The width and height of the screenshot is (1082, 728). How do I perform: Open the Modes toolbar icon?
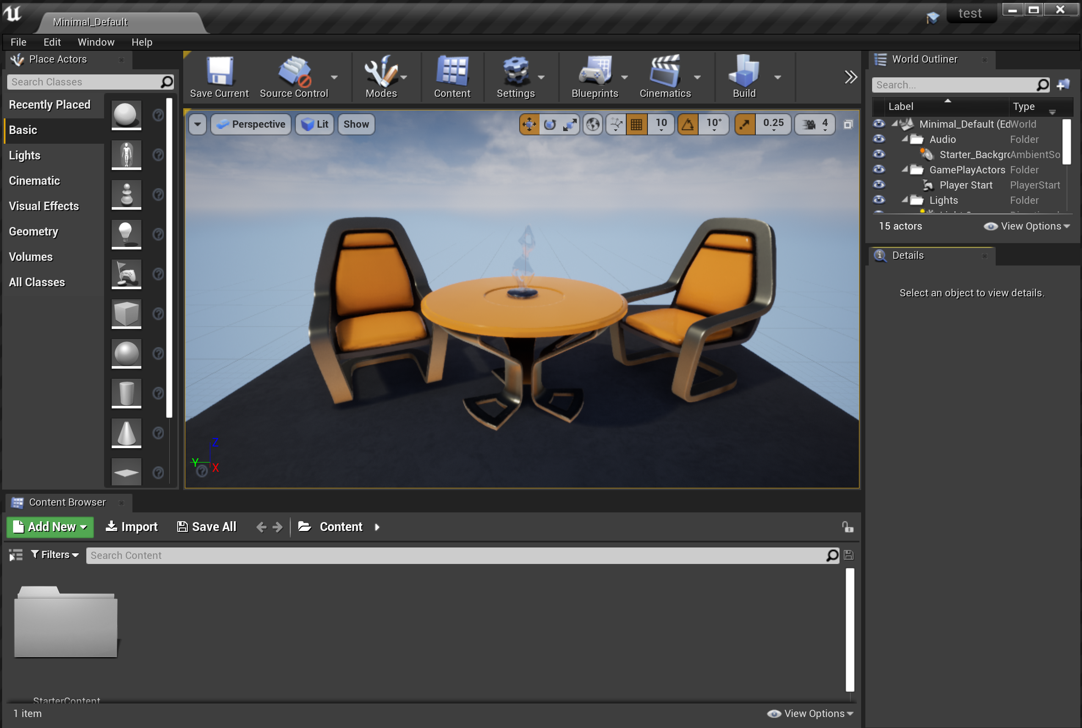[380, 72]
